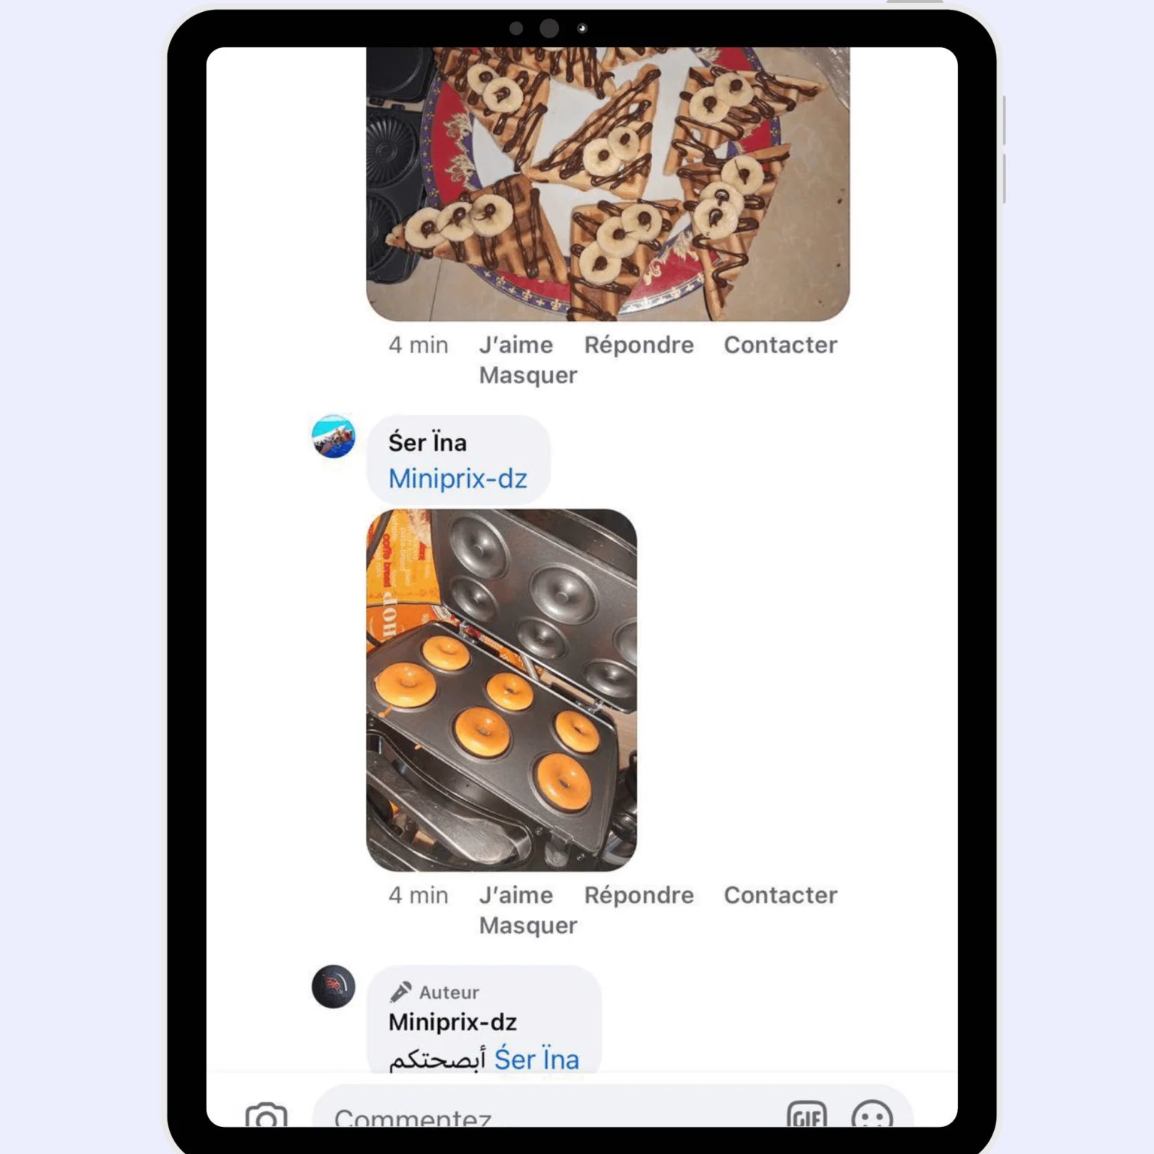Open the GIF picker icon
Viewport: 1154px width, 1154px height.
807,1115
